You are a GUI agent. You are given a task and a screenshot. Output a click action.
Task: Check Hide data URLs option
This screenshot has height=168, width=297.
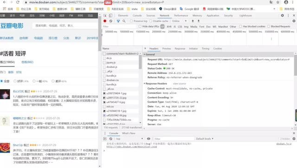(x=140, y=26)
